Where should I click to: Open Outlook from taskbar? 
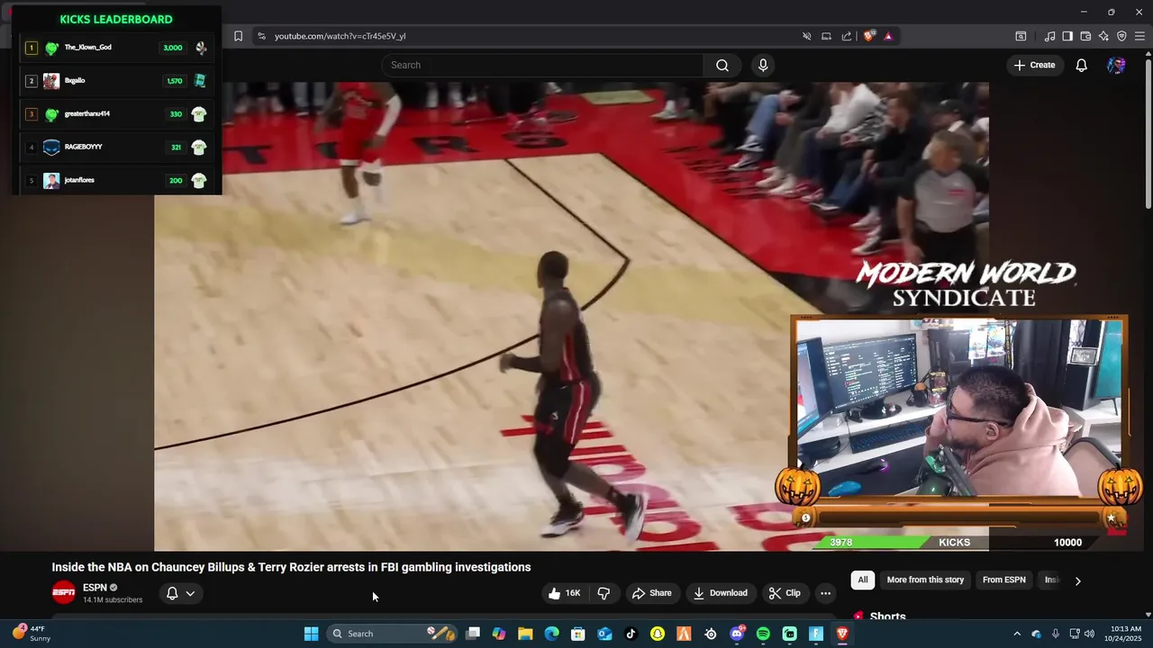tap(604, 634)
